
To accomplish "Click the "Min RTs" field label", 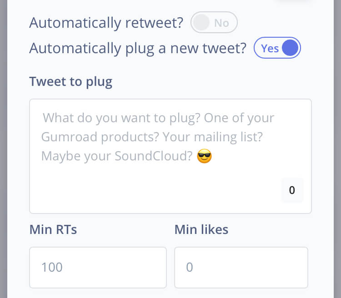I will tap(53, 229).
